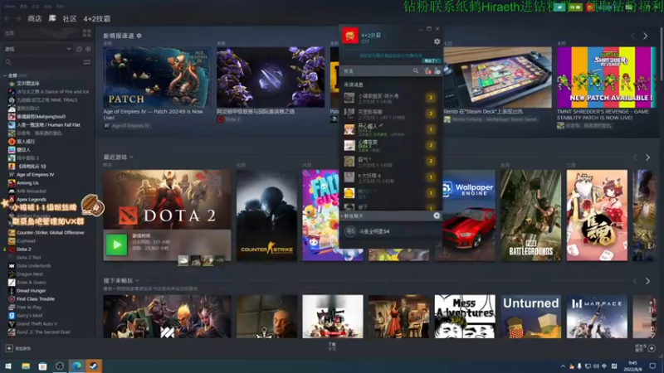Viewport: 664px width, 373px height.
Task: Open Windows Start menu
Action: pyautogui.click(x=8, y=366)
